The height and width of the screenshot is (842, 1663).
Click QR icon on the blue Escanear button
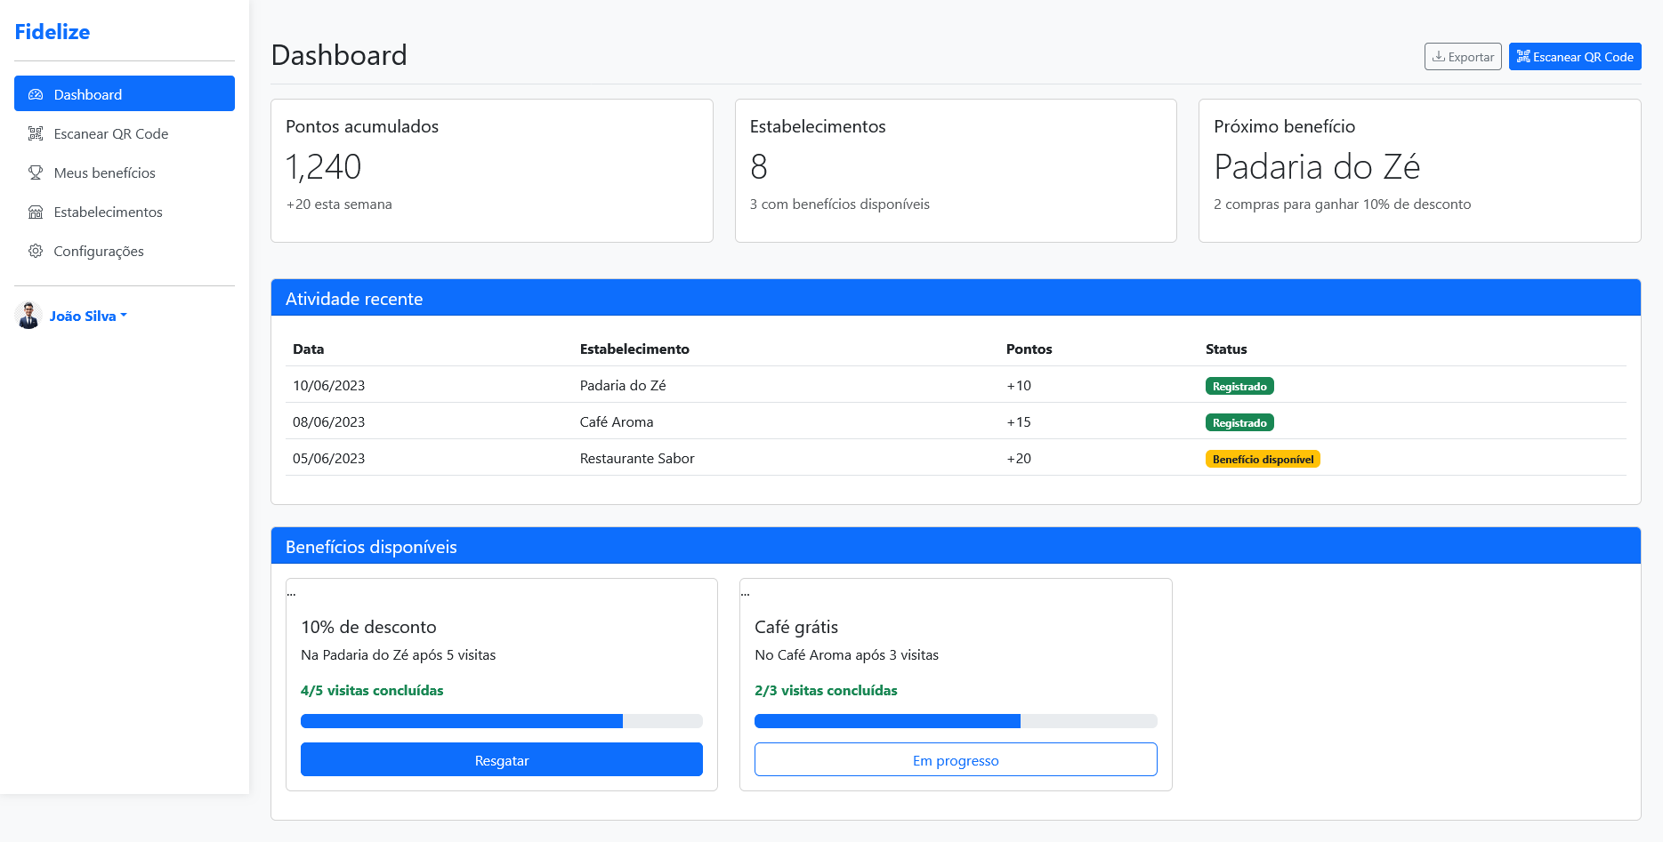pyautogui.click(x=1523, y=57)
